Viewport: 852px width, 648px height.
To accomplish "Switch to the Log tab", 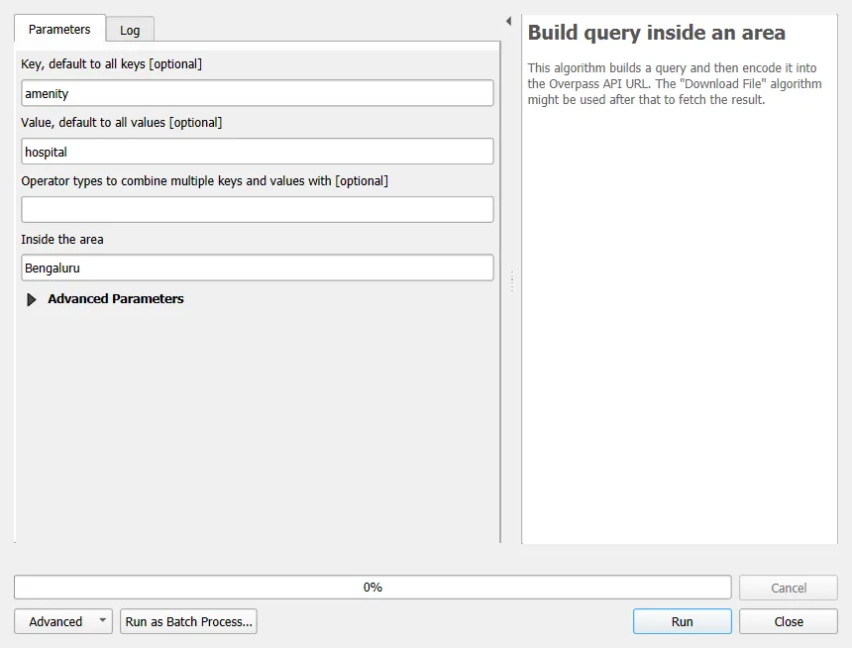I will (130, 30).
